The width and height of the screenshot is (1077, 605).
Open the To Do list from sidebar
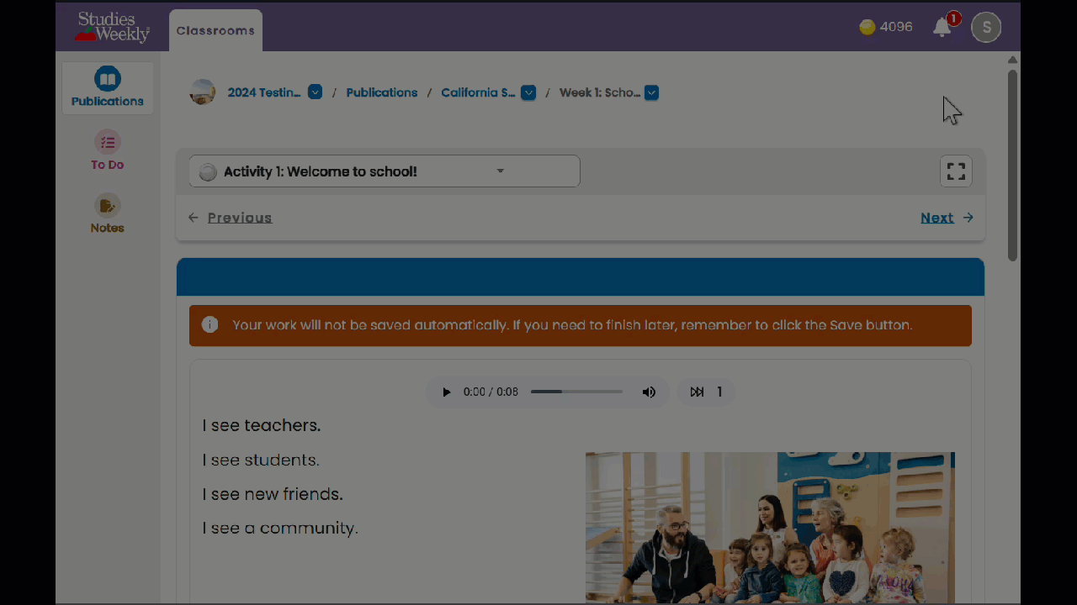coord(107,150)
